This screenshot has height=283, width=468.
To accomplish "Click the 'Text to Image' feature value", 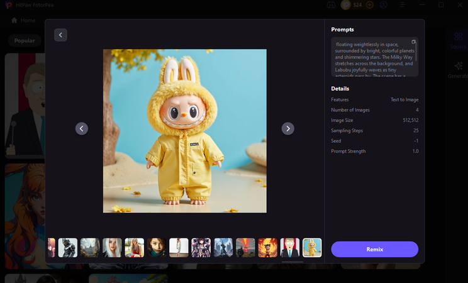I will [404, 100].
